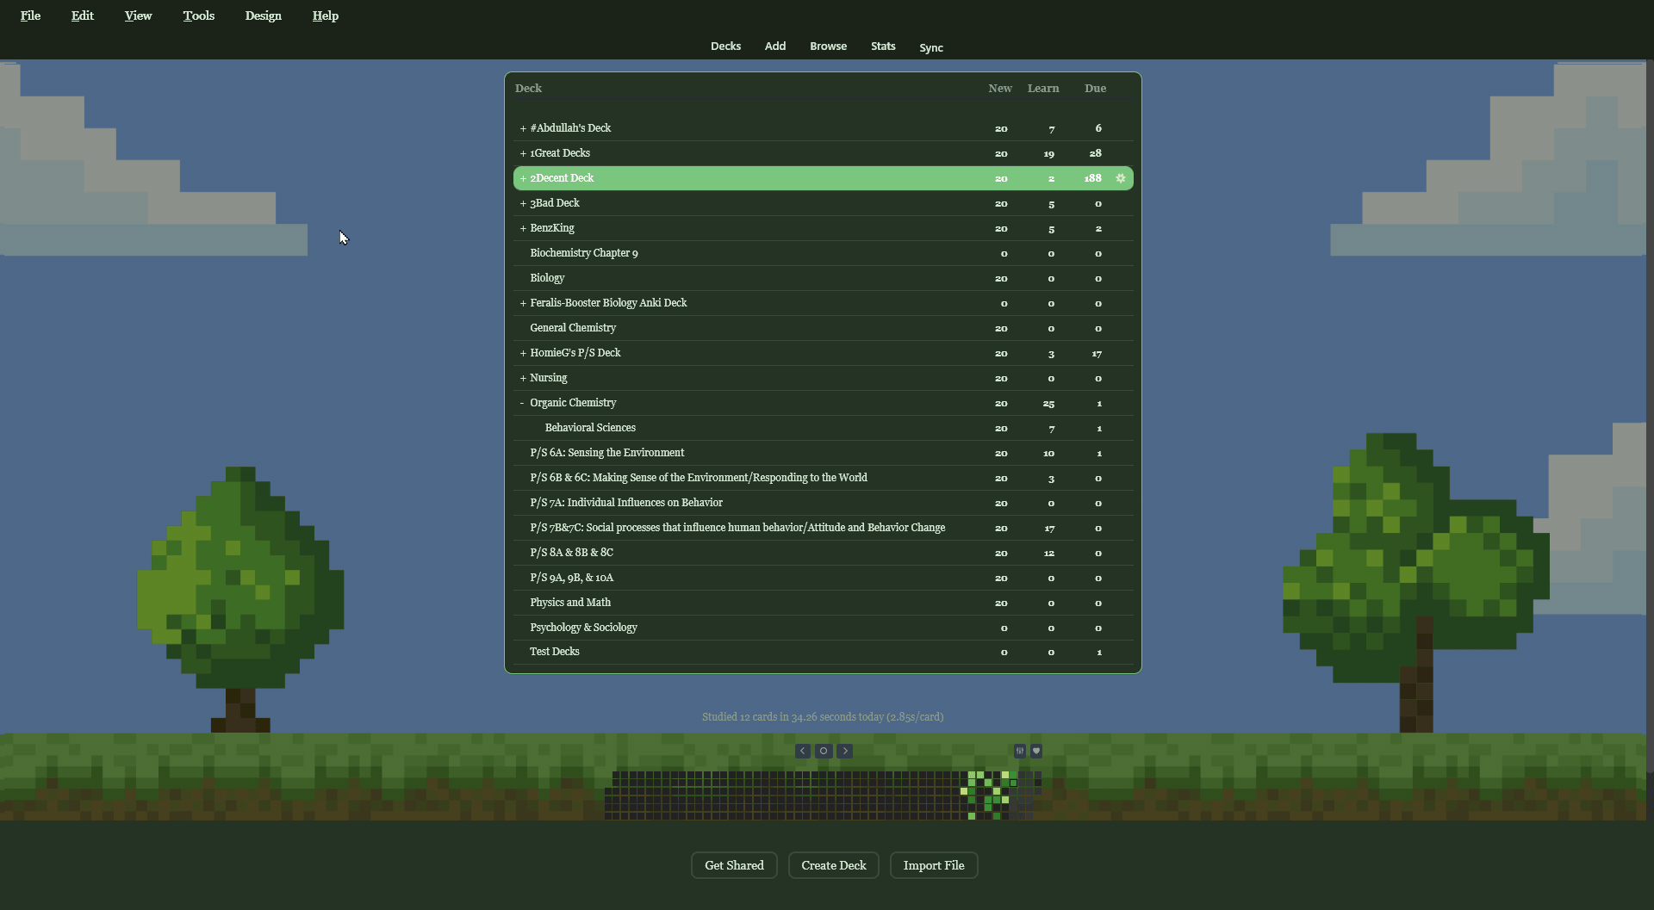Click heatmap today circle button
The image size is (1654, 910).
pyautogui.click(x=824, y=751)
